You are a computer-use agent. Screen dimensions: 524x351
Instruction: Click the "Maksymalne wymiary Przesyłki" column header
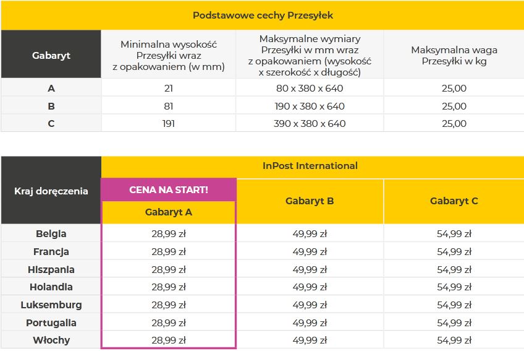click(x=310, y=55)
